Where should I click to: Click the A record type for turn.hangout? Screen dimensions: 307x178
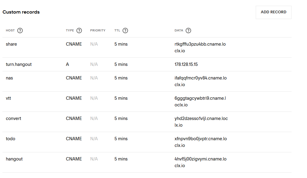tap(67, 64)
